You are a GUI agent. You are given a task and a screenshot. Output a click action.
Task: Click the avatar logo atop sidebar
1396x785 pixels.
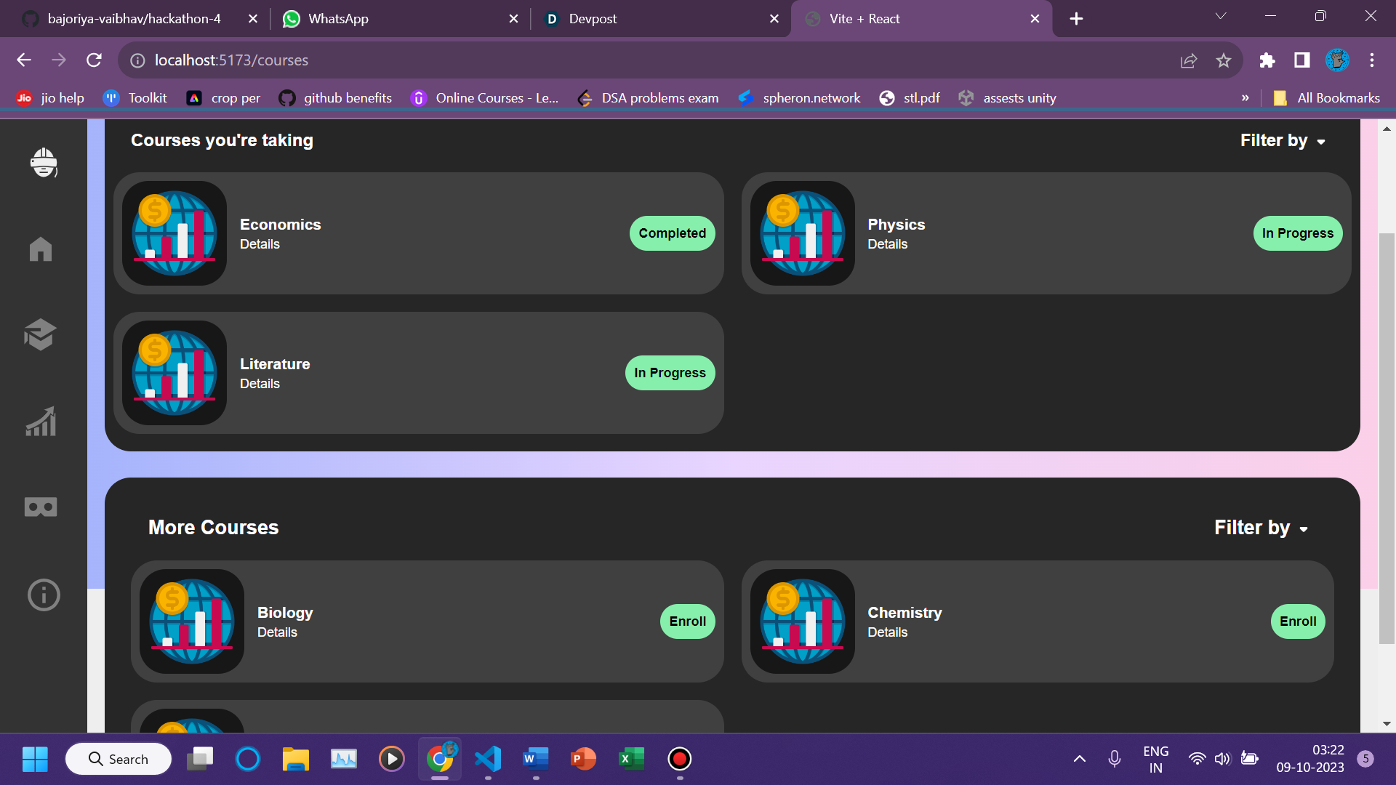[x=44, y=162]
